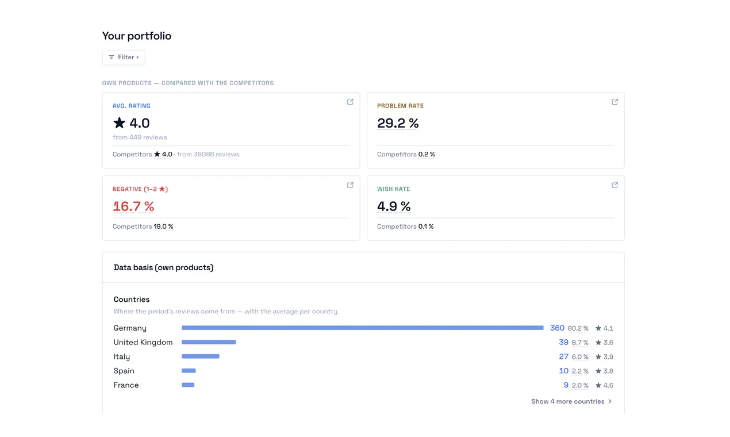
Task: Click the chevron after Show 4 more countries
Action: tap(610, 401)
